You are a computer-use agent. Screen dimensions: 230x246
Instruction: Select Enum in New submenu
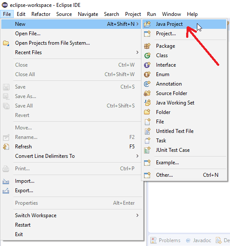(x=184, y=74)
